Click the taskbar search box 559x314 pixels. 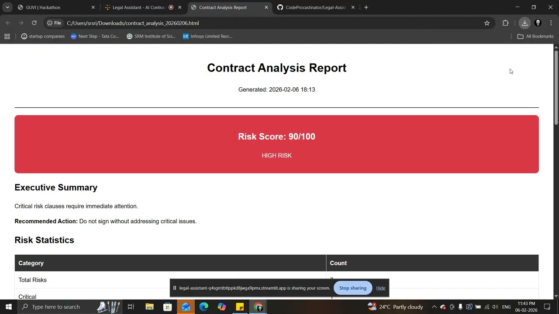(x=70, y=307)
